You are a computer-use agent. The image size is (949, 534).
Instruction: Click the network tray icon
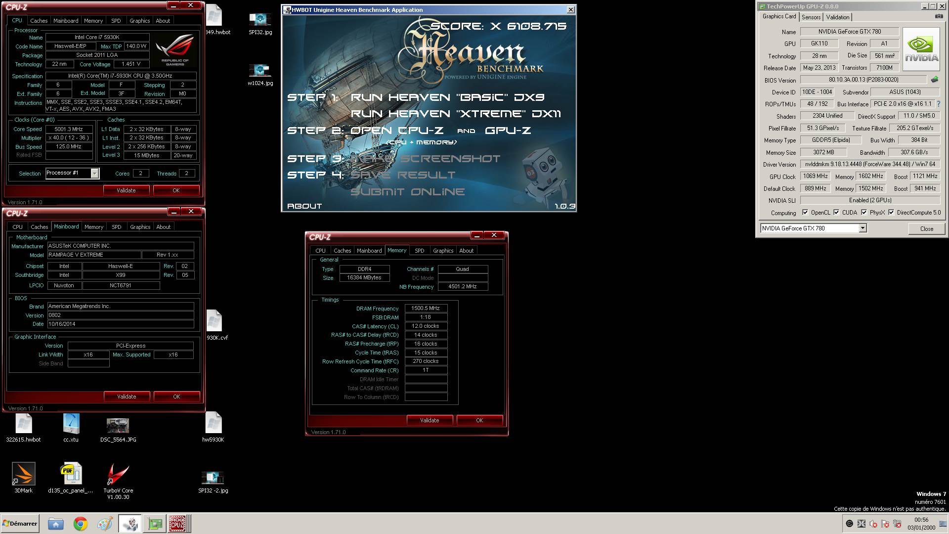[x=897, y=524]
